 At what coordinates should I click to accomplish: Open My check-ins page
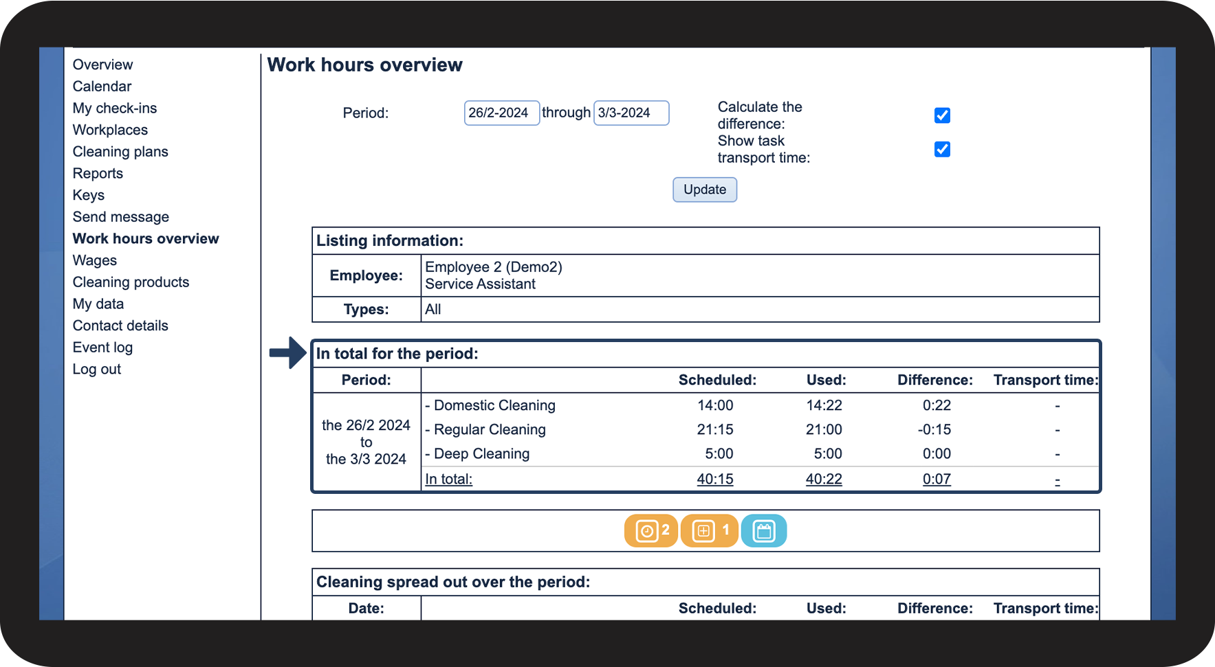pos(115,109)
